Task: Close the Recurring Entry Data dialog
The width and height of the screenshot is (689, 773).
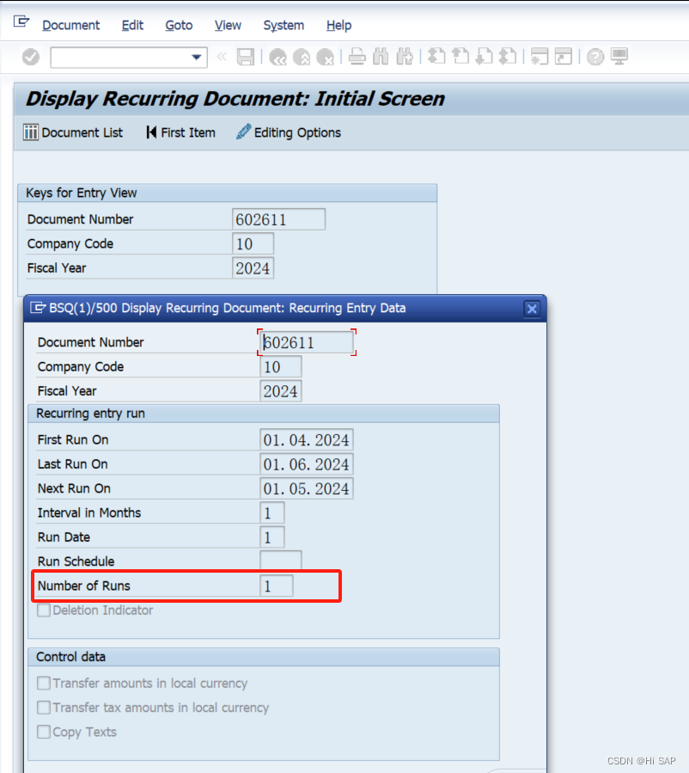Action: tap(532, 308)
